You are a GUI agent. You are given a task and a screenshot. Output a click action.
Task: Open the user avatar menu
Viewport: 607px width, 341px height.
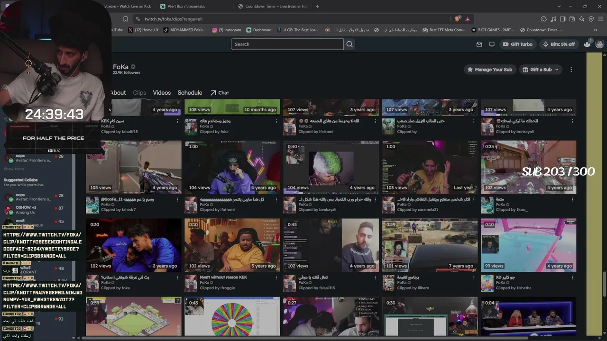[x=599, y=44]
